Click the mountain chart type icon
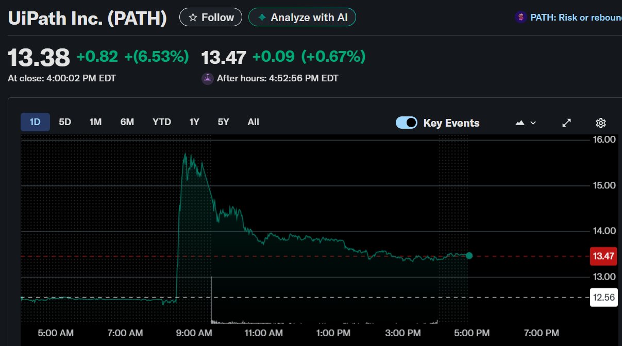 click(520, 123)
